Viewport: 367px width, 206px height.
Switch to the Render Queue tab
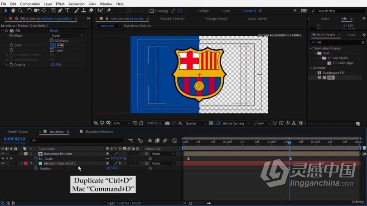(x=17, y=132)
